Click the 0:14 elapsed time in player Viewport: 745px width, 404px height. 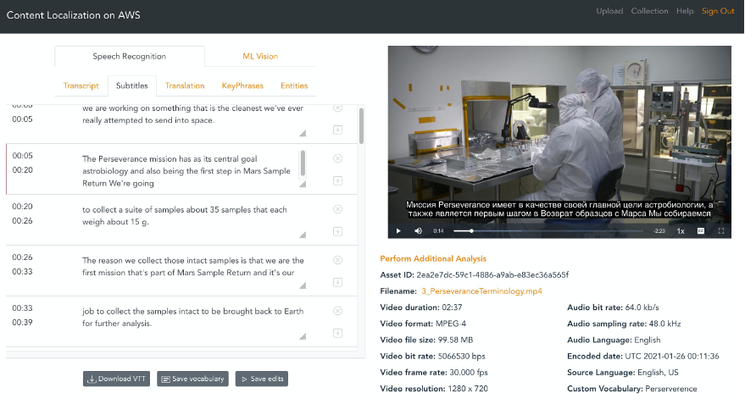[438, 230]
